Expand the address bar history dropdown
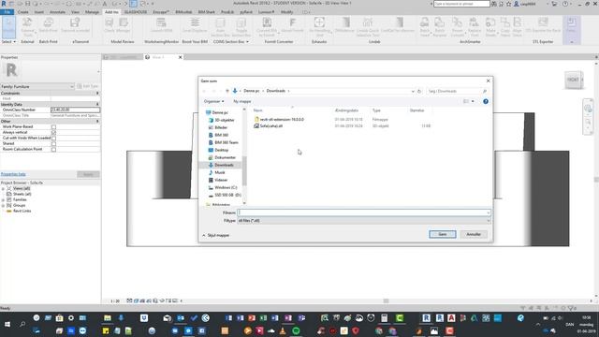The image size is (599, 337). 413,91
